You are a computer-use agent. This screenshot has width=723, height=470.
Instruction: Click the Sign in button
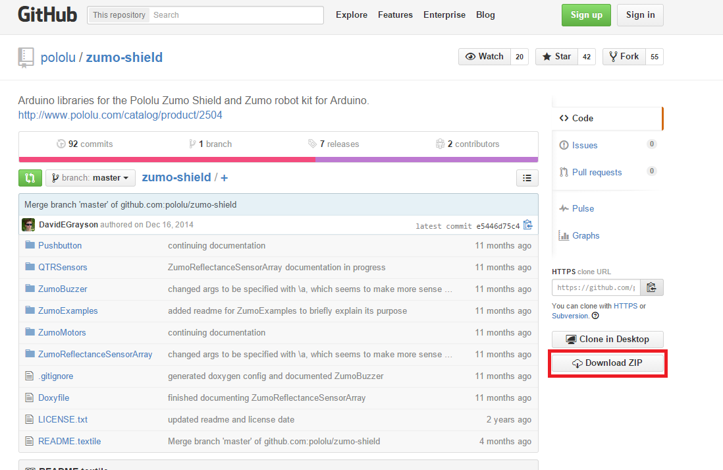[640, 15]
